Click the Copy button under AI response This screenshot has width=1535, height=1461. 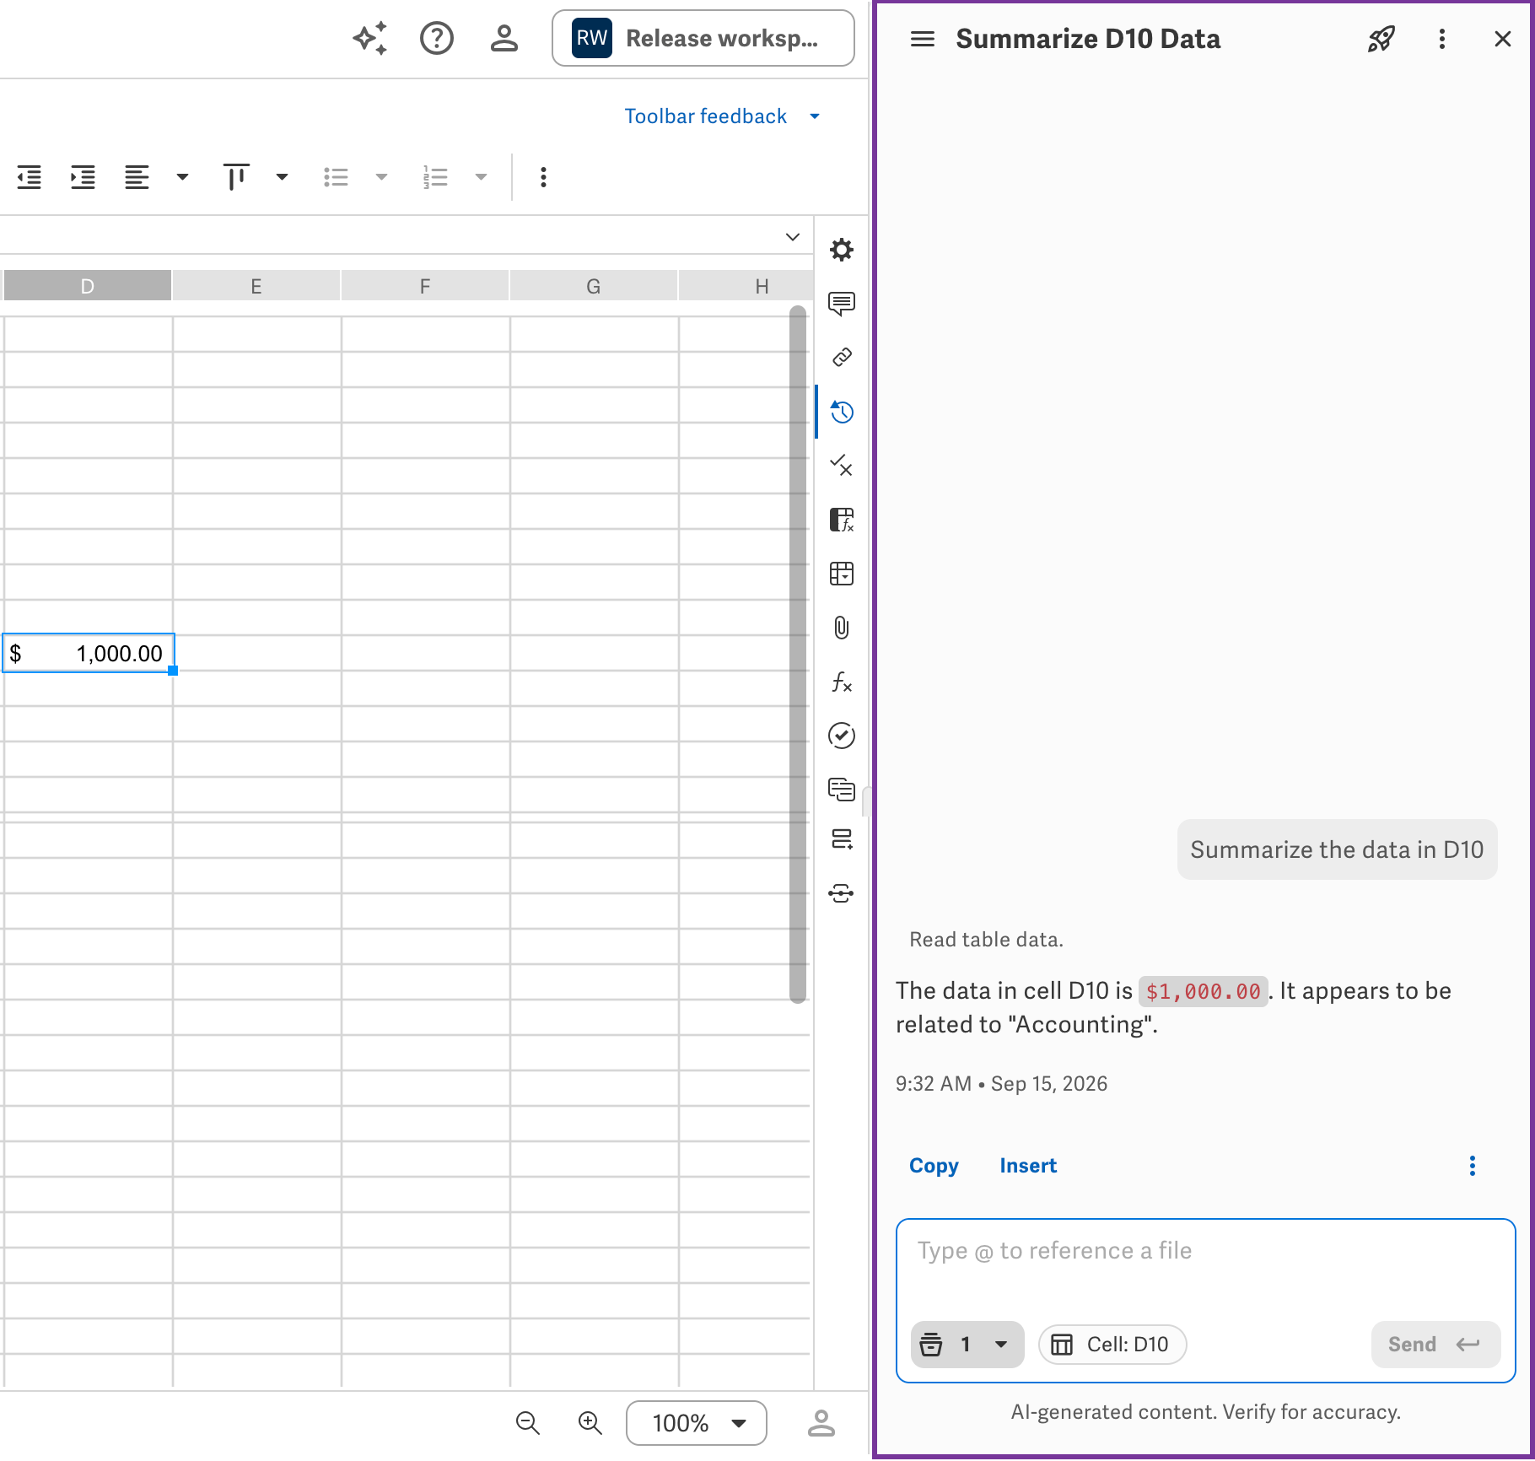934,1166
